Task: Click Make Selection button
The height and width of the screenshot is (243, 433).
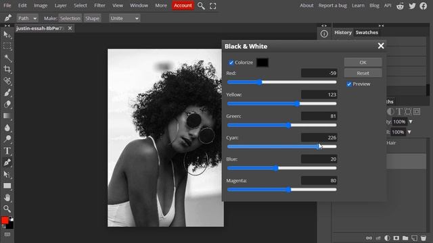Action: (x=70, y=18)
